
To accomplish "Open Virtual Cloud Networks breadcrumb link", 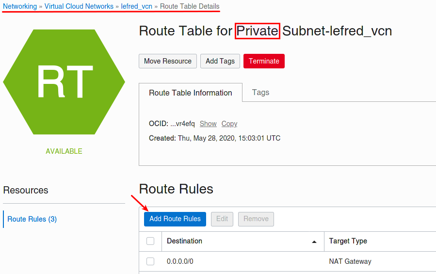I will coord(79,6).
